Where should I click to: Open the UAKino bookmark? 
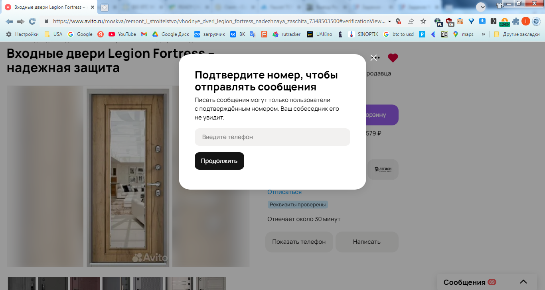tap(320, 34)
